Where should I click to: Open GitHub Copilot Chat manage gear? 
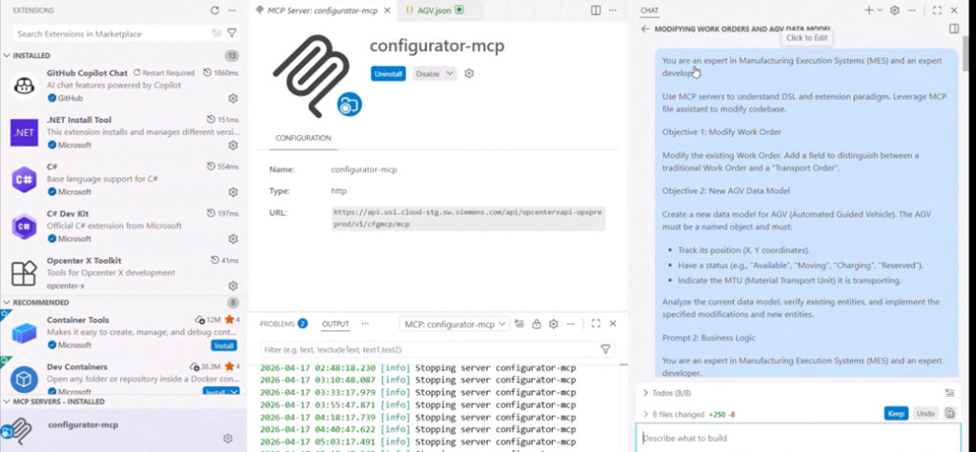(x=233, y=98)
